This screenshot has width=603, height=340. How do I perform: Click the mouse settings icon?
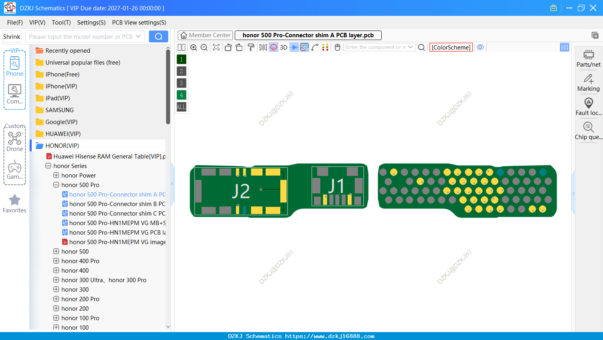click(x=337, y=47)
